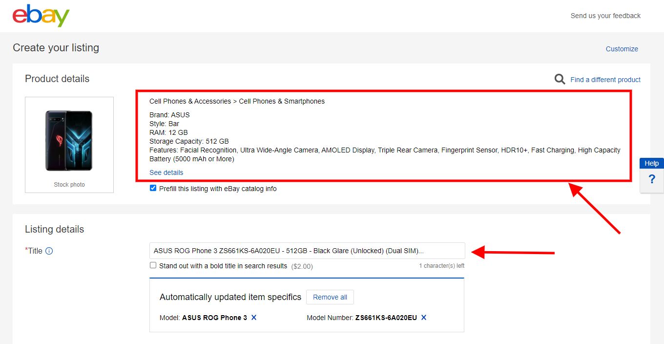Click the eBay logo

coord(41,16)
